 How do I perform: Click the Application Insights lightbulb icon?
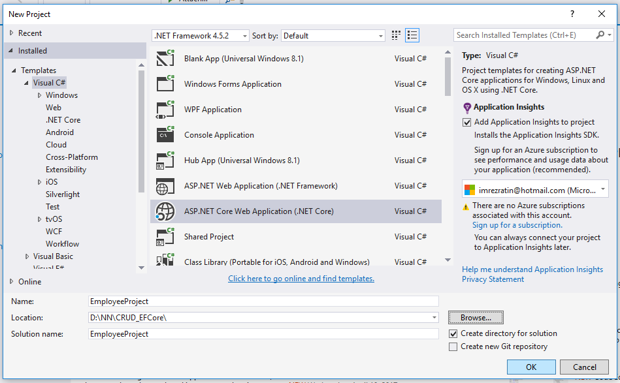click(x=467, y=108)
